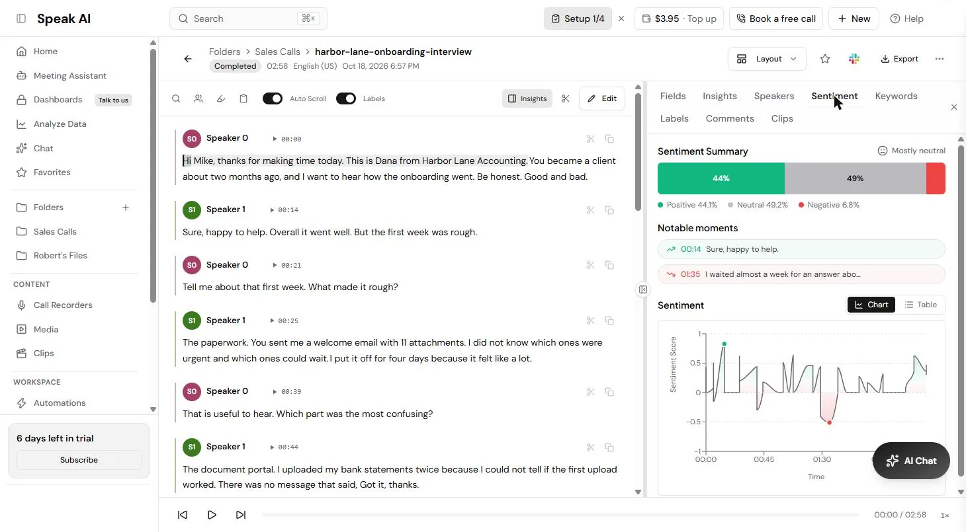
Task: Open the Export menu
Action: click(x=899, y=59)
